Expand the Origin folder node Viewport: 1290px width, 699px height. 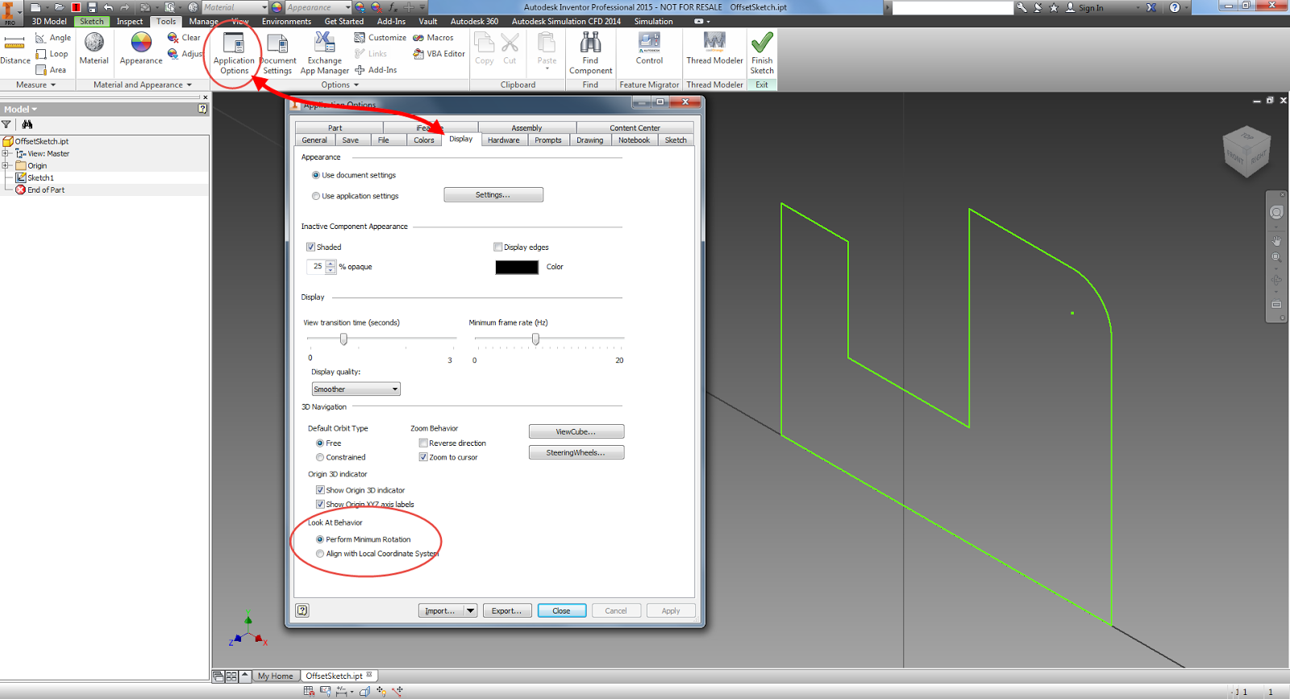pyautogui.click(x=6, y=165)
